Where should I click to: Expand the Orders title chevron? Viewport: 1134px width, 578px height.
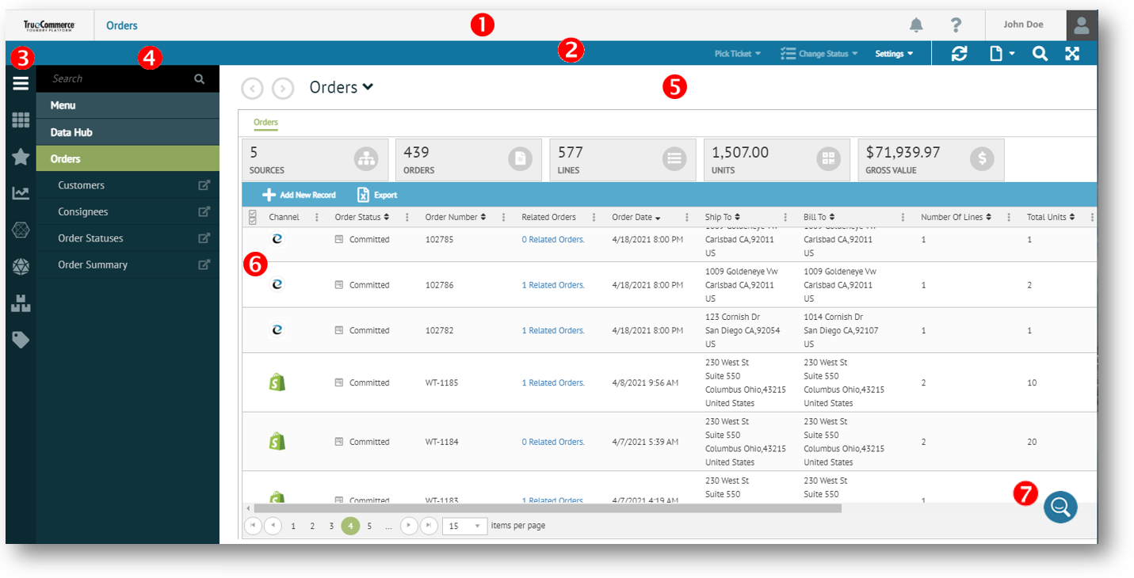[x=368, y=88]
